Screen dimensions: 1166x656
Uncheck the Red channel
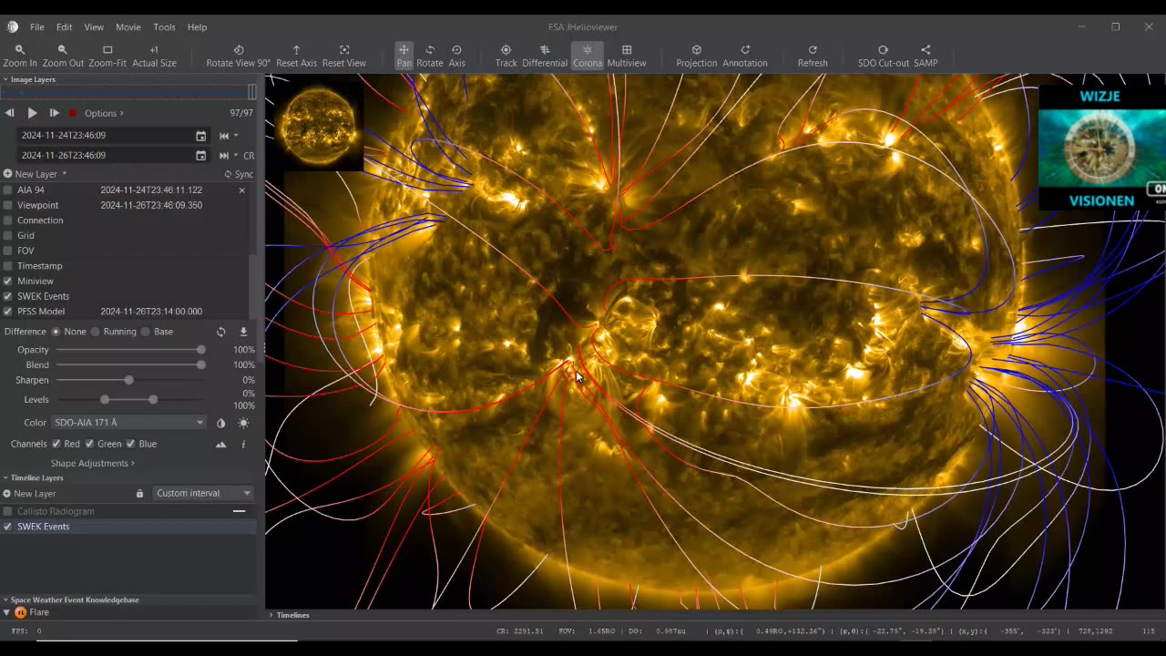[56, 444]
